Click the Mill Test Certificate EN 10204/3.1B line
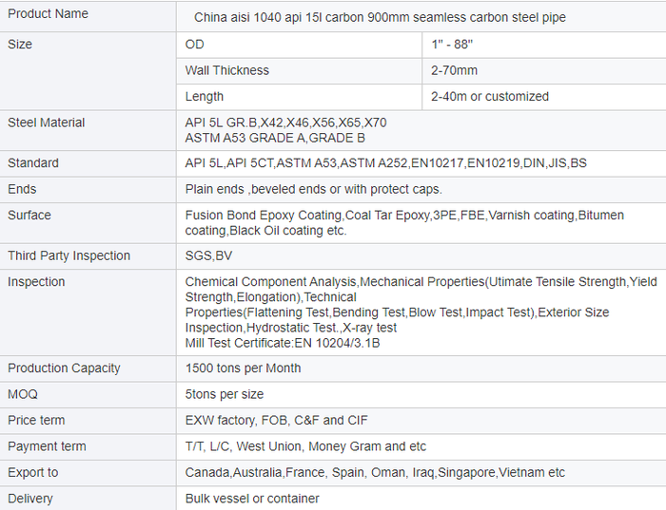This screenshot has height=510, width=666. point(283,343)
